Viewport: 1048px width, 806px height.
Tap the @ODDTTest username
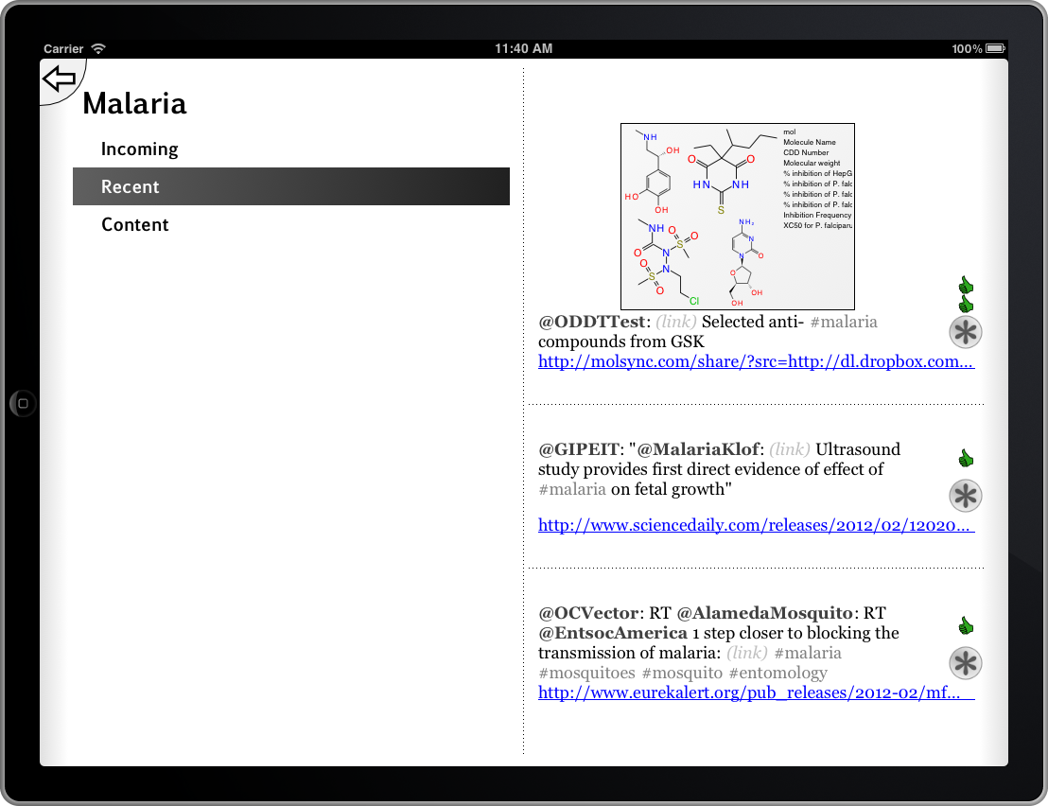pos(591,322)
